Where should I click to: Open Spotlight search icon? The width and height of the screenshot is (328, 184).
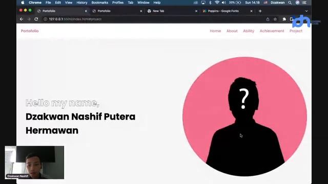(x=290, y=3)
